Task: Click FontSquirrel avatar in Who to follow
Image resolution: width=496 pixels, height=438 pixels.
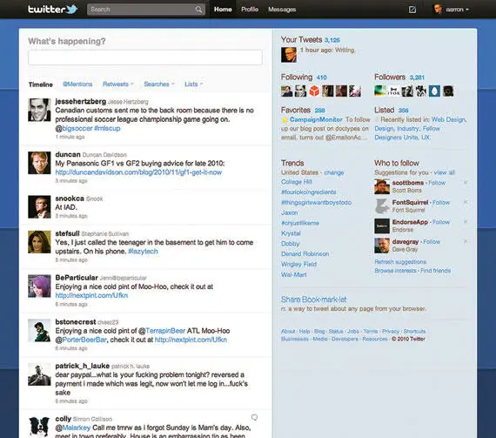Action: pyautogui.click(x=382, y=206)
